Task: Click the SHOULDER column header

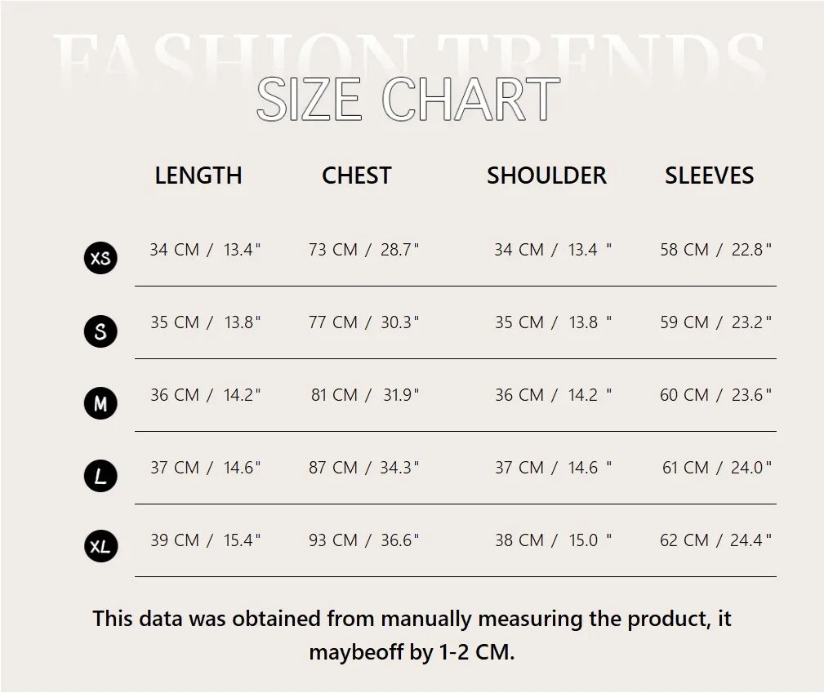Action: click(546, 175)
